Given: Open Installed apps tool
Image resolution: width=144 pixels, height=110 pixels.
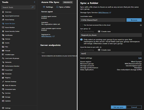Looking at the screenshot, I should click(x=10, y=54).
